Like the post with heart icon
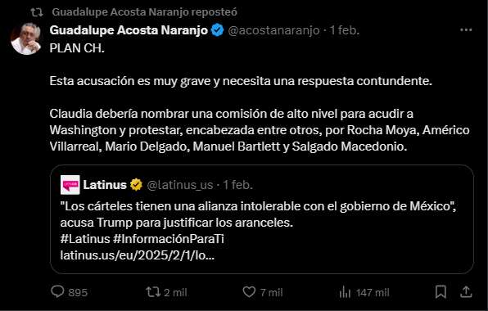Screen dimensions: 488x311 click(249, 291)
